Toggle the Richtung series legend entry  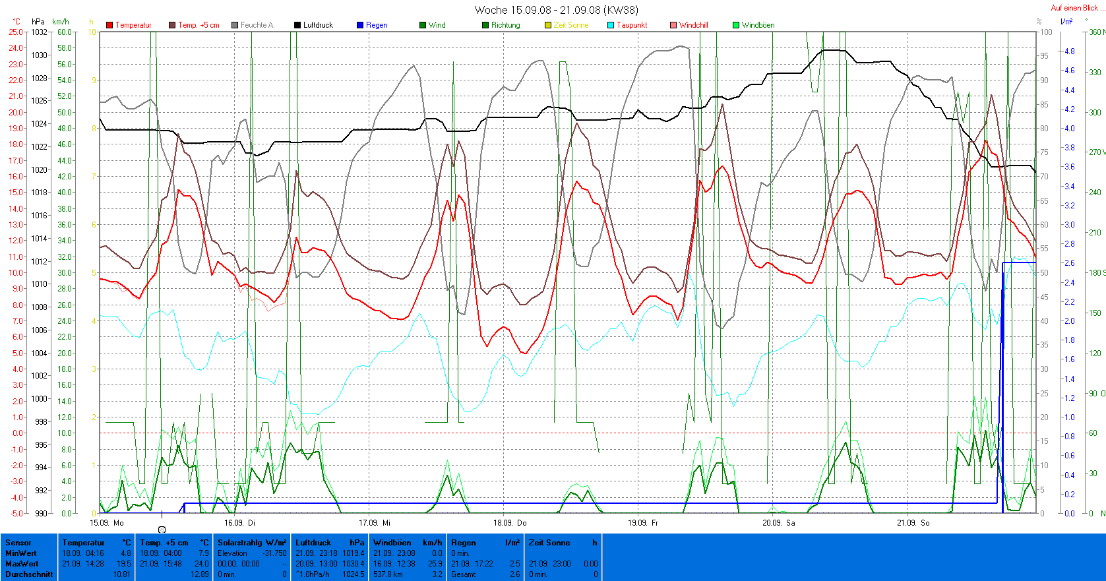point(505,25)
